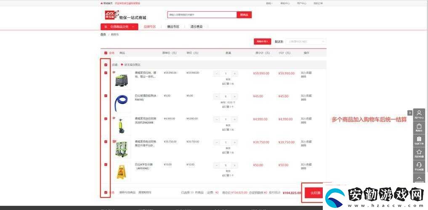The width and height of the screenshot is (428, 210).
Task: Click the product search input field
Action: (202, 15)
